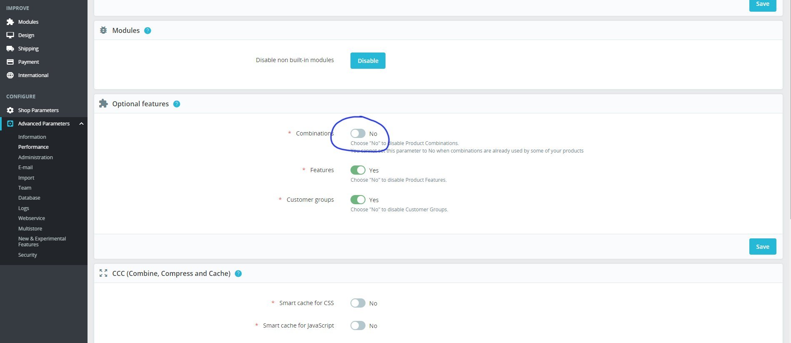Click the "Smart cache for JavaScript" label

[x=298, y=325]
